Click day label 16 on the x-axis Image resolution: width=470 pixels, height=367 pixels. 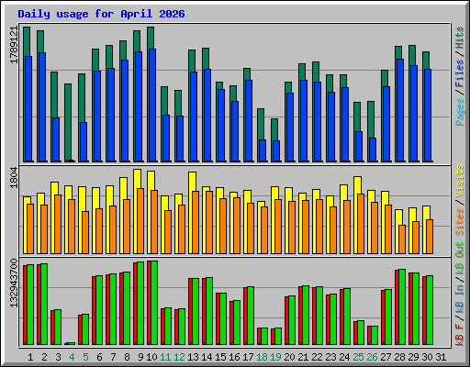click(x=234, y=357)
